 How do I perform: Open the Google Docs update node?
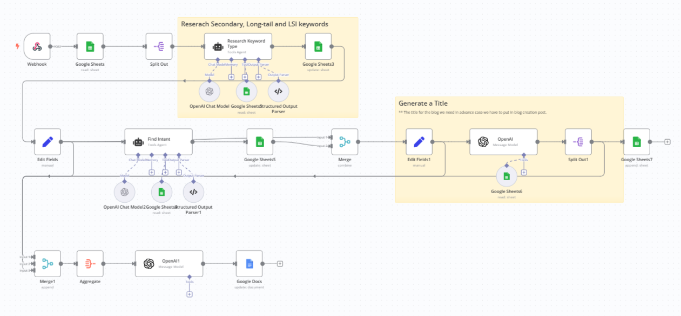249,264
